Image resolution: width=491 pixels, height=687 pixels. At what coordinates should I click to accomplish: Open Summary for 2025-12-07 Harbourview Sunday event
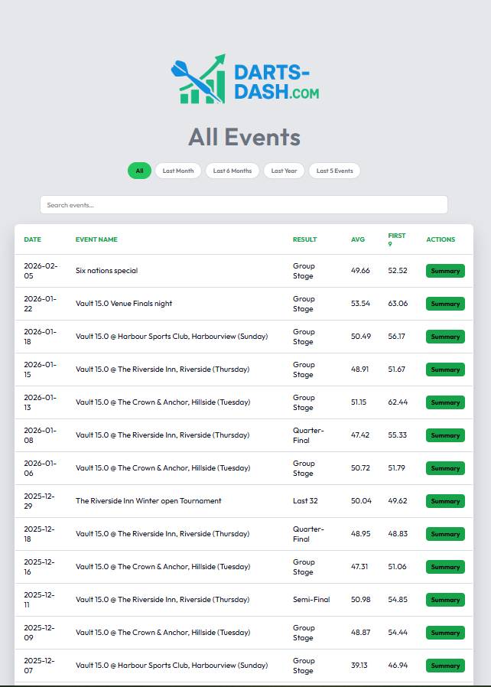pyautogui.click(x=445, y=666)
